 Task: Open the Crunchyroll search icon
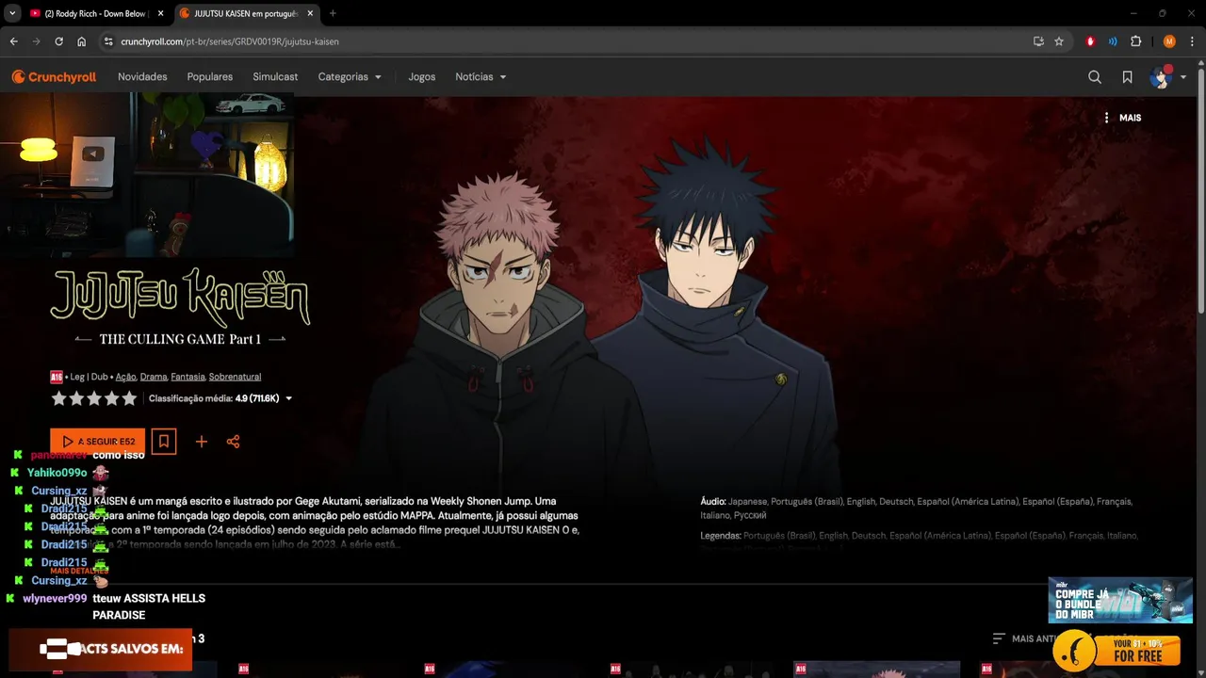click(x=1095, y=77)
